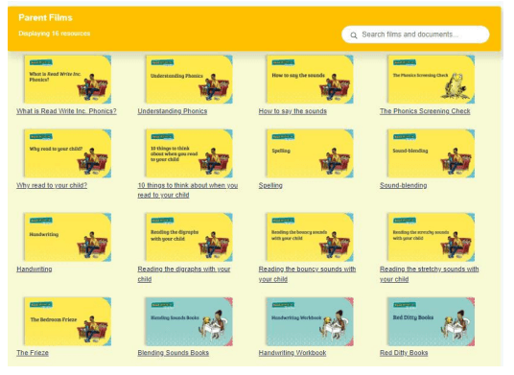Screen dimensions: 514x375
Task: Open the Red Ditty Books thumbnail
Action: click(432, 321)
